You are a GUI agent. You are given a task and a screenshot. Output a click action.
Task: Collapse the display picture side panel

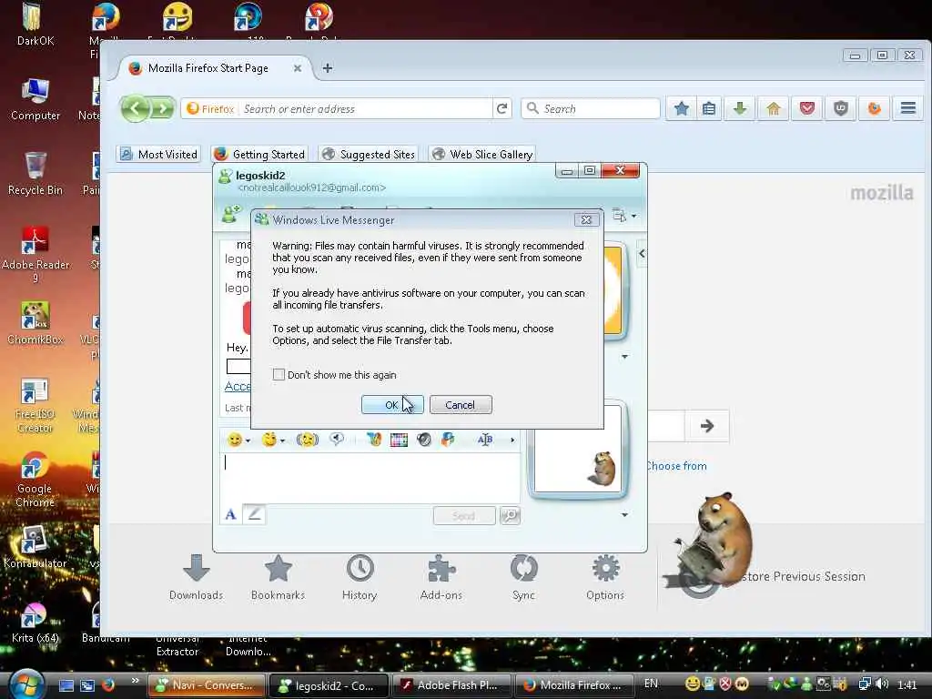coord(642,254)
